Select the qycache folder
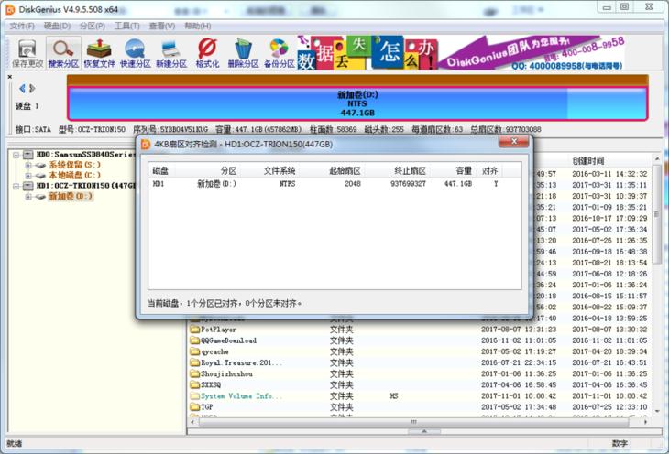Screen dimensions: 669x454 pos(214,351)
